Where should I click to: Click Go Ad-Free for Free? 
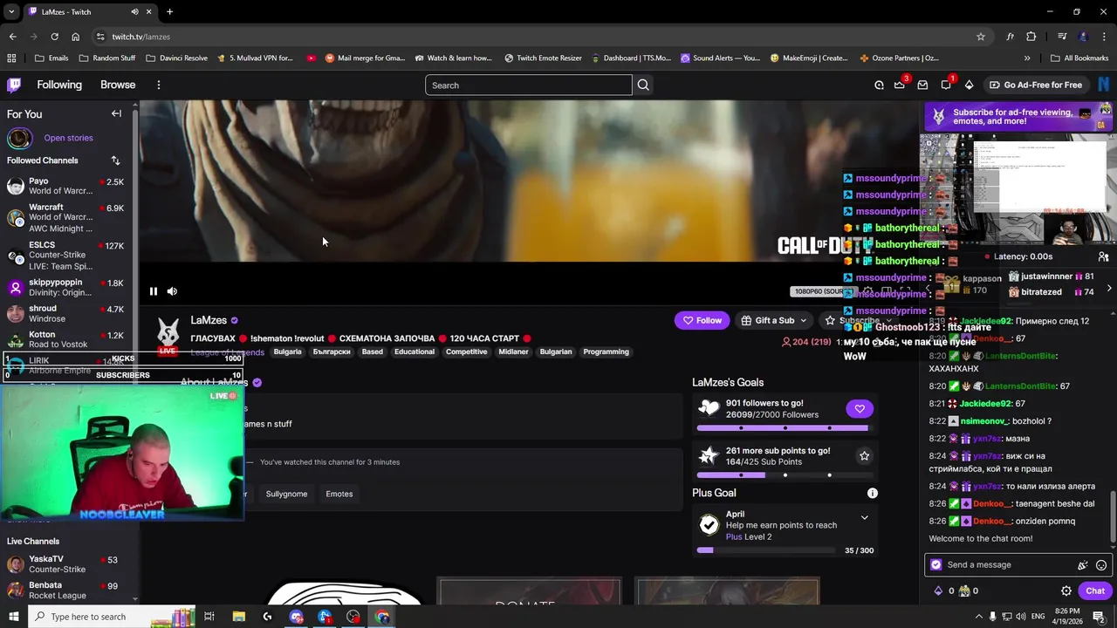pyautogui.click(x=1035, y=85)
